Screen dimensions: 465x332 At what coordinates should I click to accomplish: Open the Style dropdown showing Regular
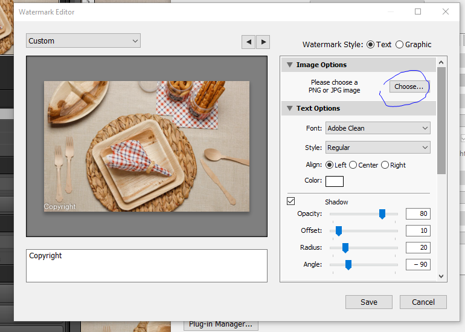(x=377, y=148)
